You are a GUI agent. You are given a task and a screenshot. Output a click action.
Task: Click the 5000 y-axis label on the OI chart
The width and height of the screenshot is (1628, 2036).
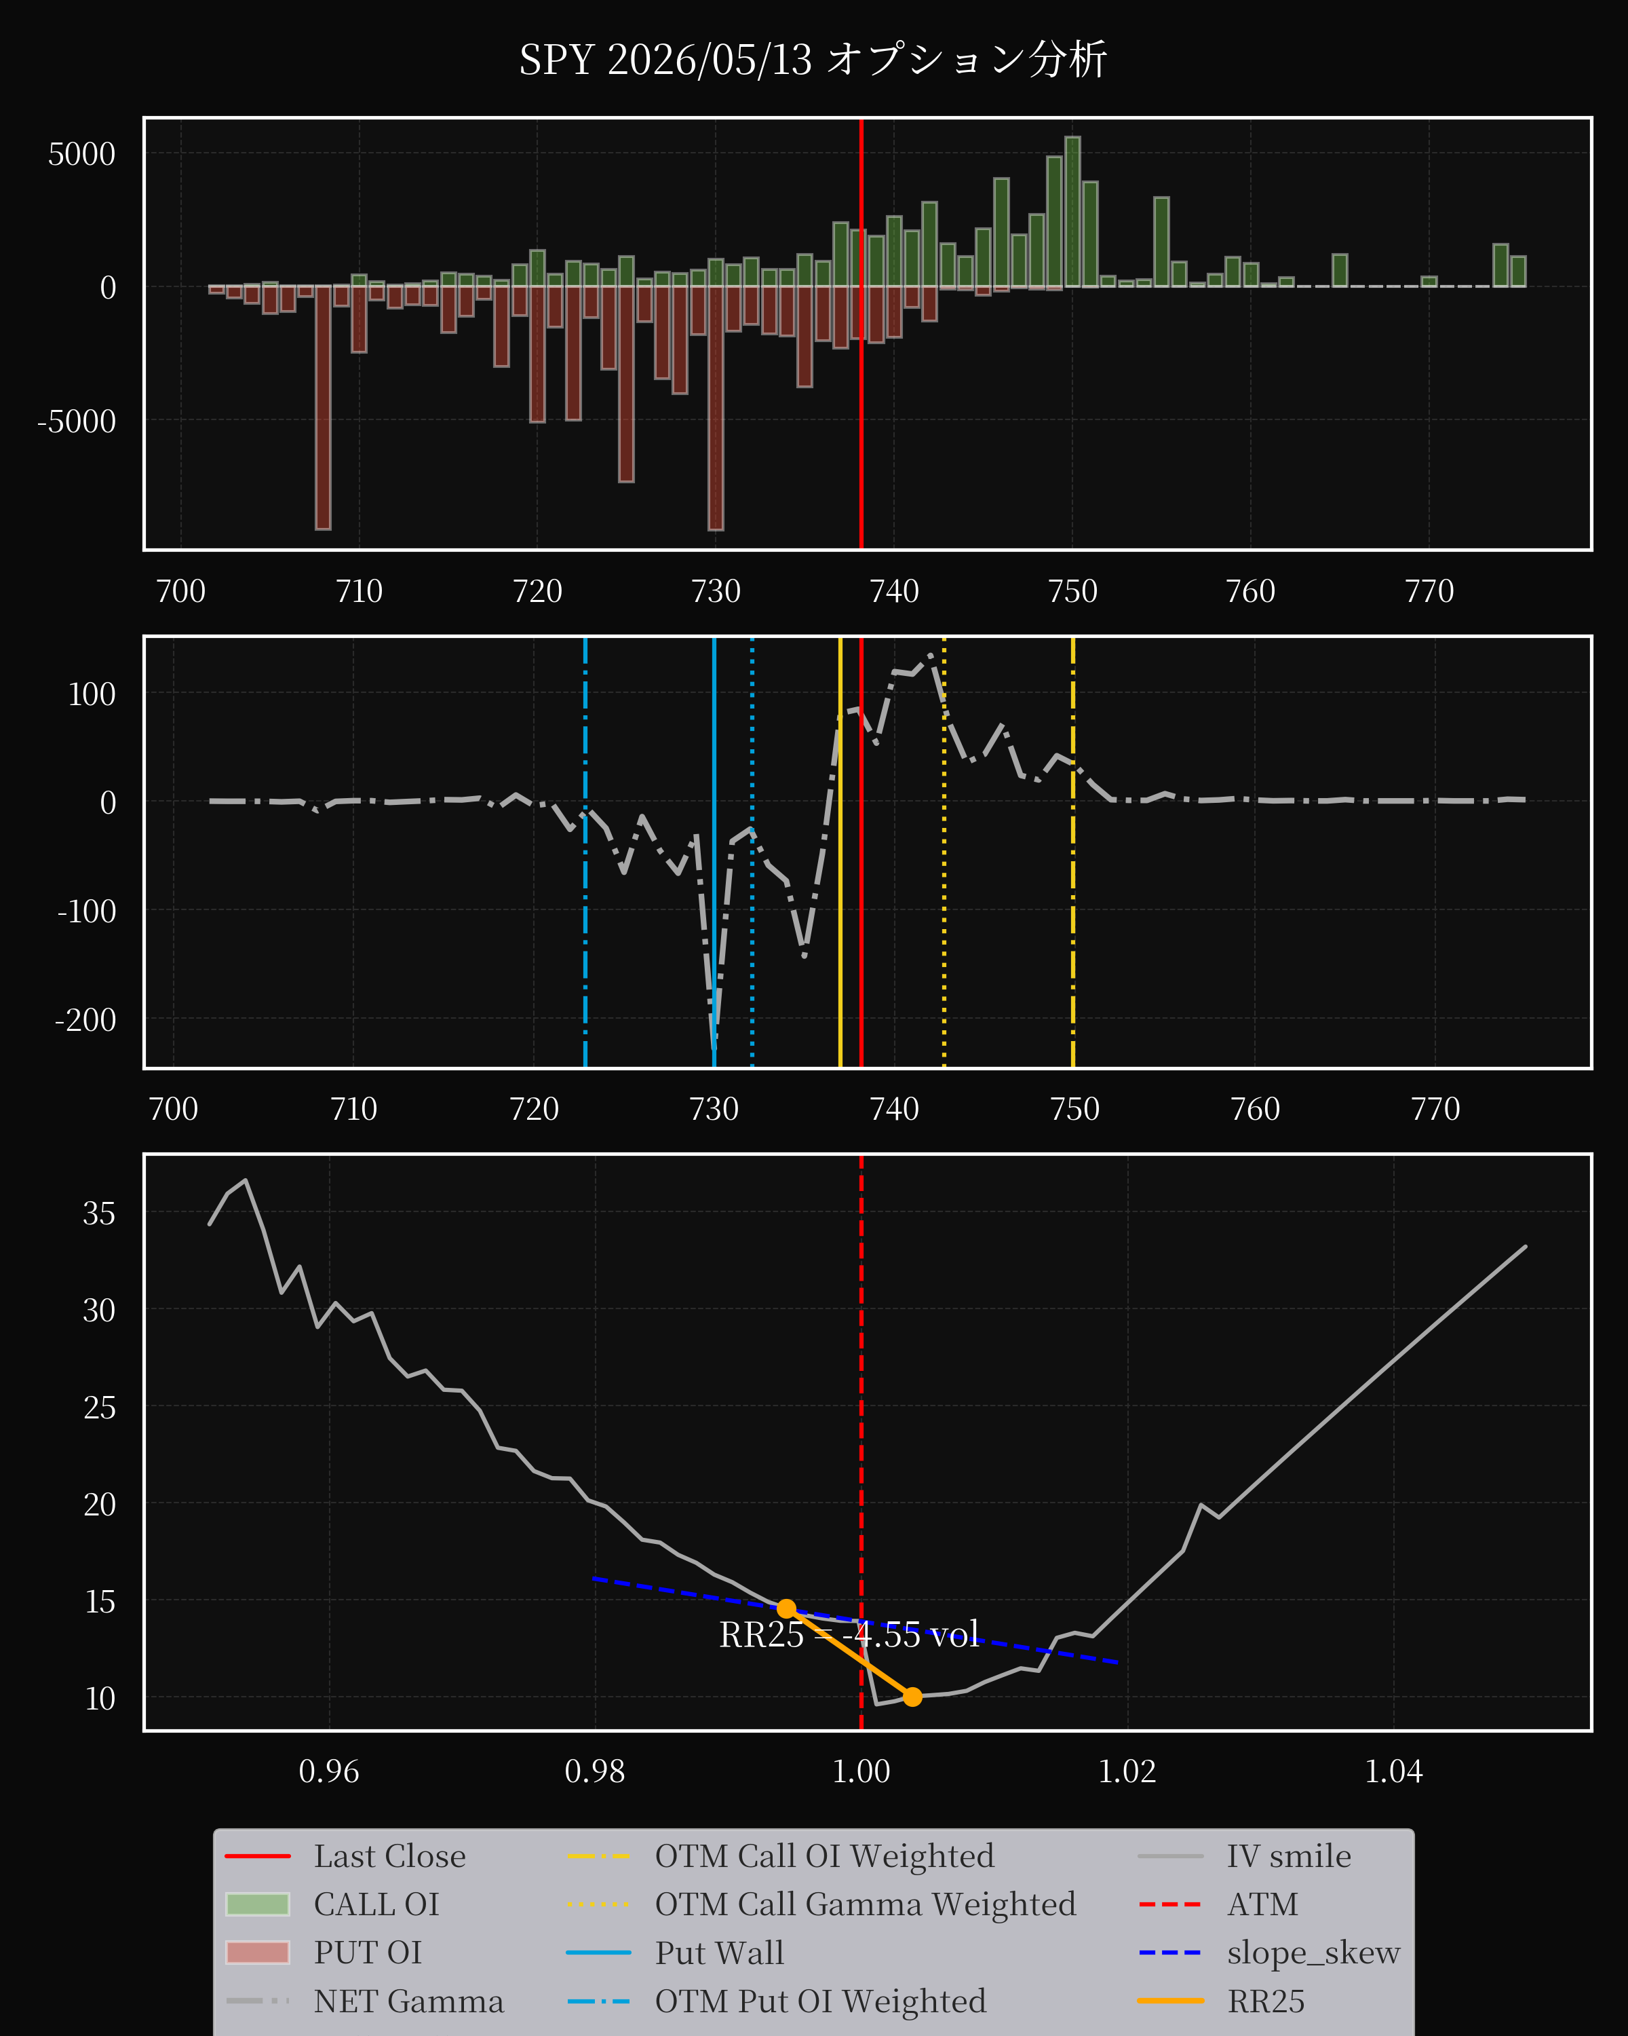[81, 154]
